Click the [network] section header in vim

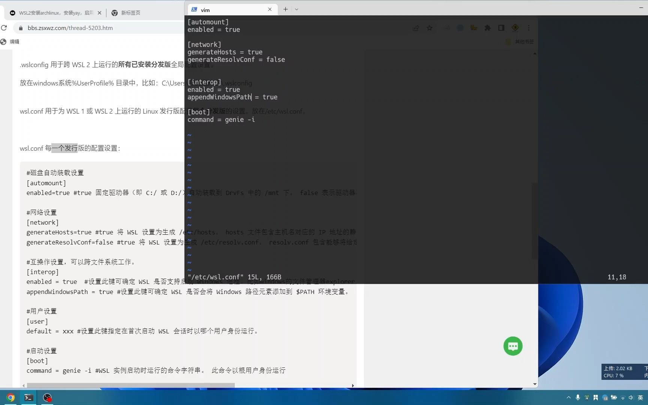pos(204,45)
